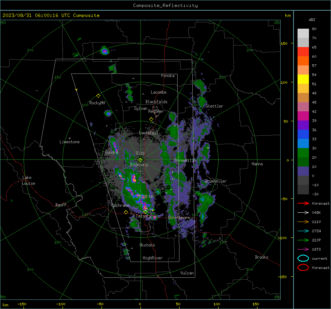331x309 pixels.
Task: Click the Drumheller label
Action: click(216, 181)
